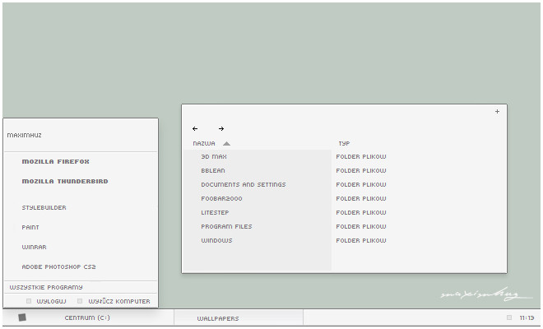Select the Program Files folder
Screen dimensions: 543x329
click(x=226, y=226)
